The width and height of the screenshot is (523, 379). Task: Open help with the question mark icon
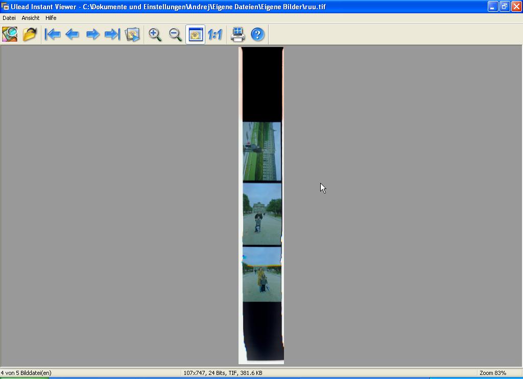258,34
